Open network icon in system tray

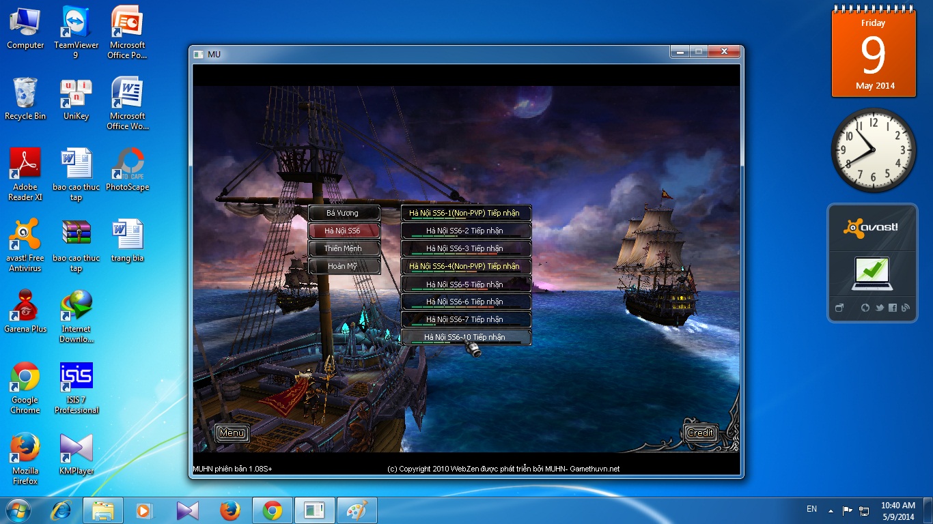[x=864, y=510]
